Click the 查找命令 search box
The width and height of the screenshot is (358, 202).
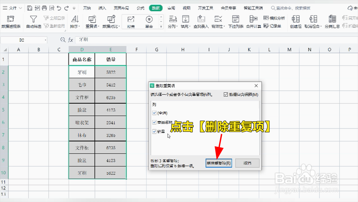point(291,8)
